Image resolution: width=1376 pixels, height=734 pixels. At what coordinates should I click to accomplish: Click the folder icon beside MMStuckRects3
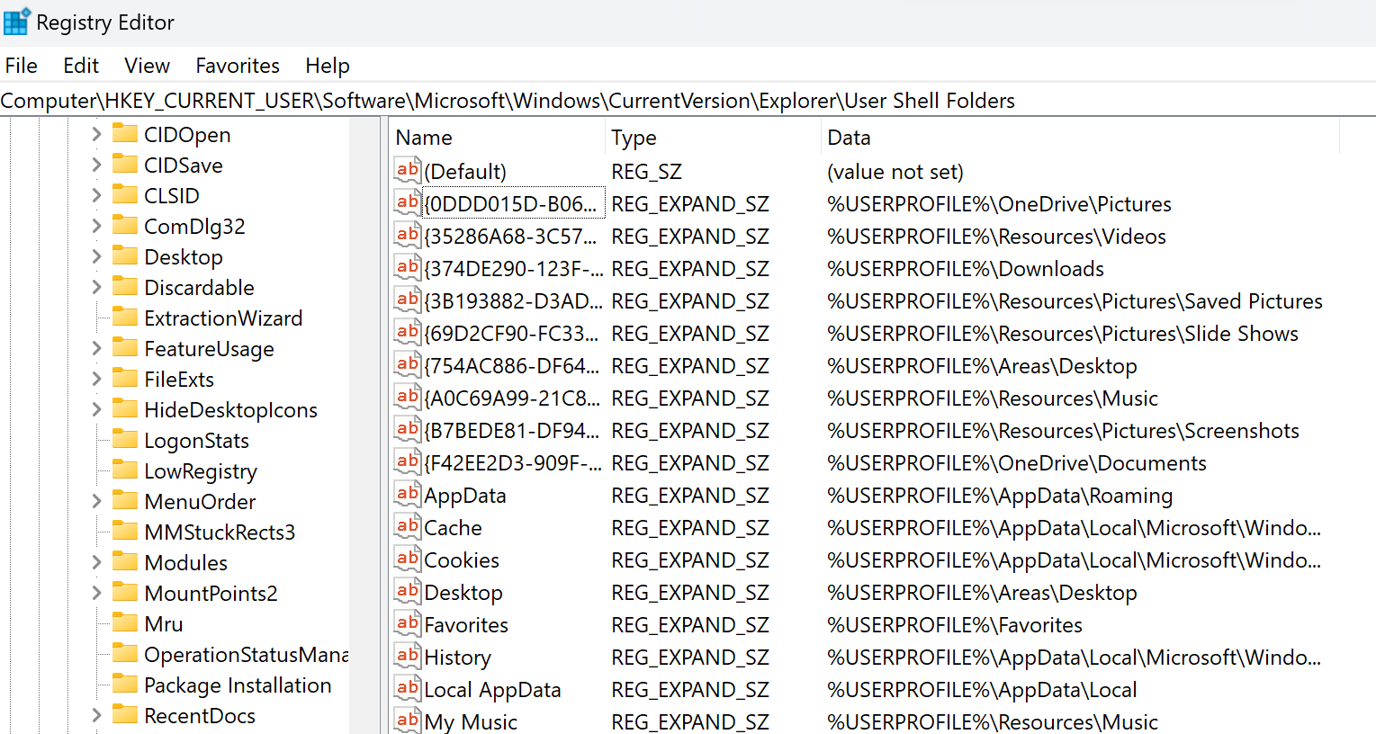(x=125, y=532)
